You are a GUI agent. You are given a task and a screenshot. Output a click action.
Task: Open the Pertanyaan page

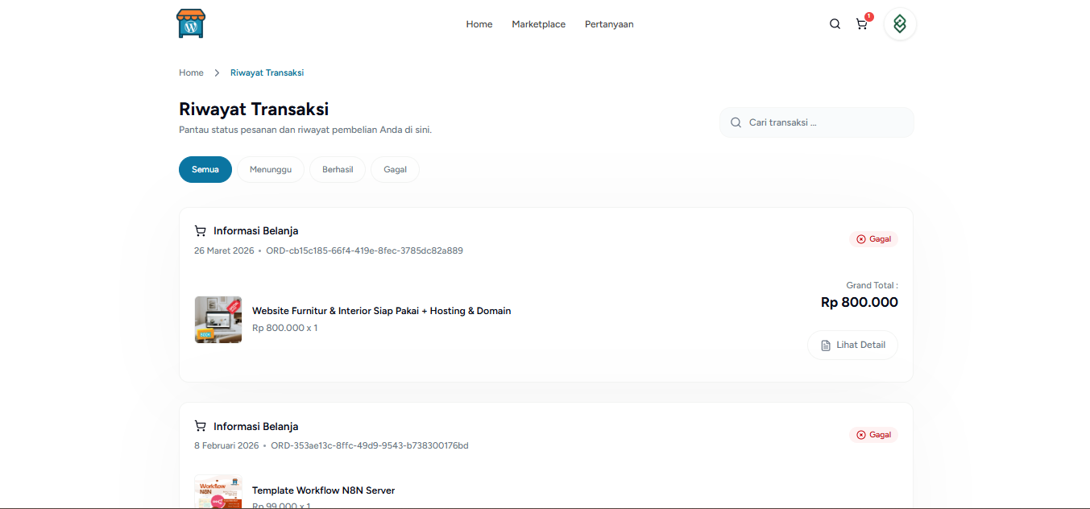609,24
